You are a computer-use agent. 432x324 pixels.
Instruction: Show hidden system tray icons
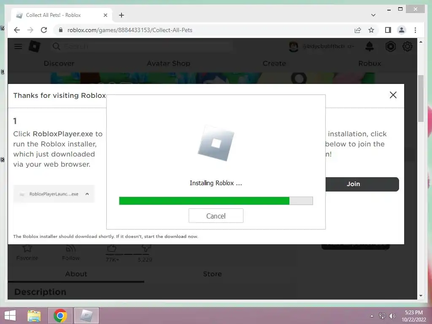pos(372,316)
